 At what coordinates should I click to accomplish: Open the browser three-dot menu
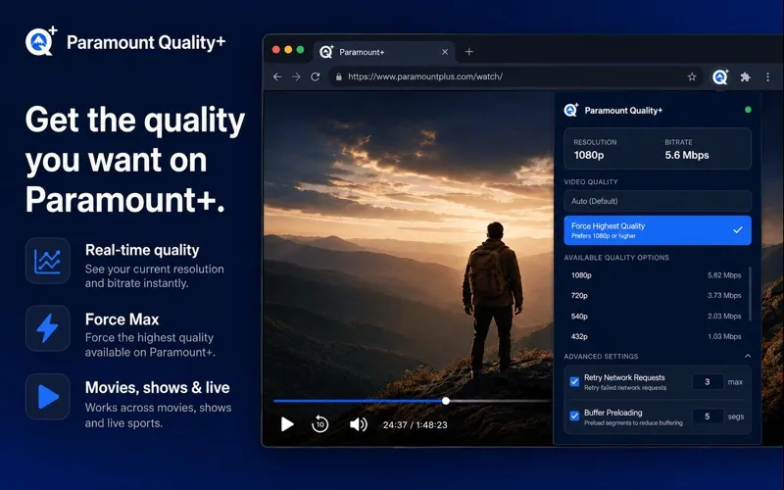pyautogui.click(x=767, y=76)
